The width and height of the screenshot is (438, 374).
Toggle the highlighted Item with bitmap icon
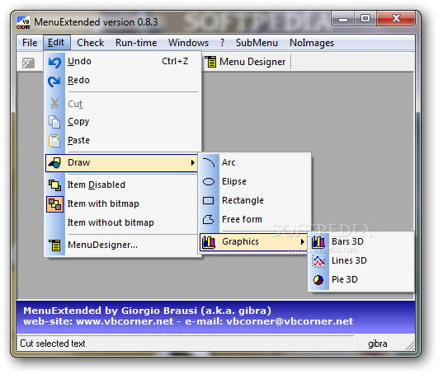point(54,204)
